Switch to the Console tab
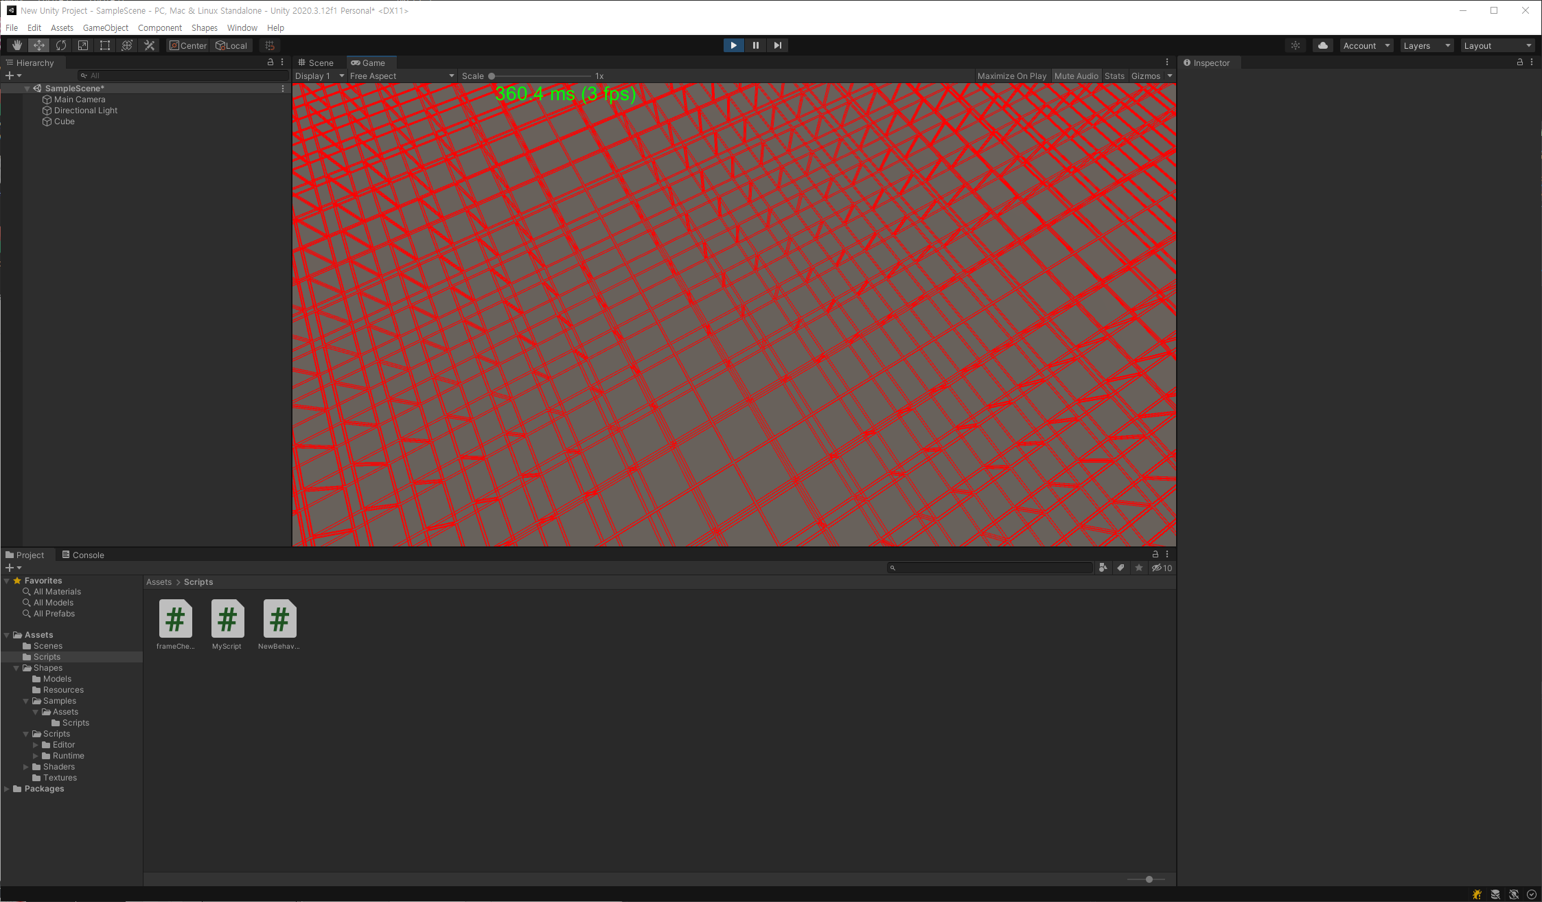 click(83, 555)
